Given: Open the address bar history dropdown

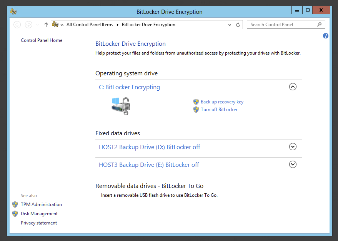Looking at the screenshot, I should pyautogui.click(x=230, y=25).
